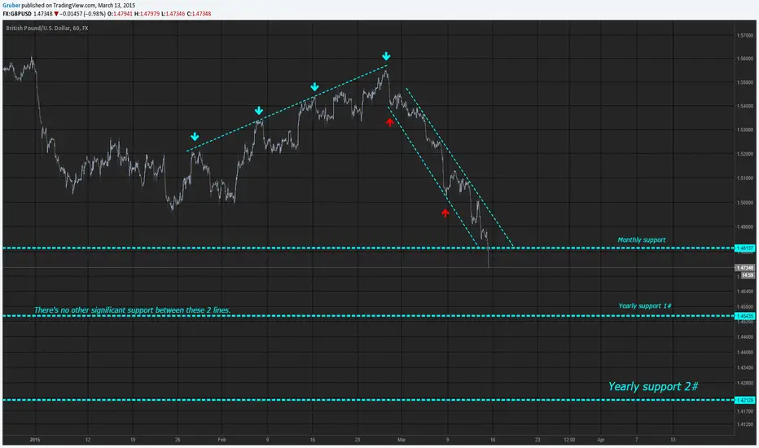759x448 pixels.
Task: Click 1.55000 on the price axis
Action: 745,82
